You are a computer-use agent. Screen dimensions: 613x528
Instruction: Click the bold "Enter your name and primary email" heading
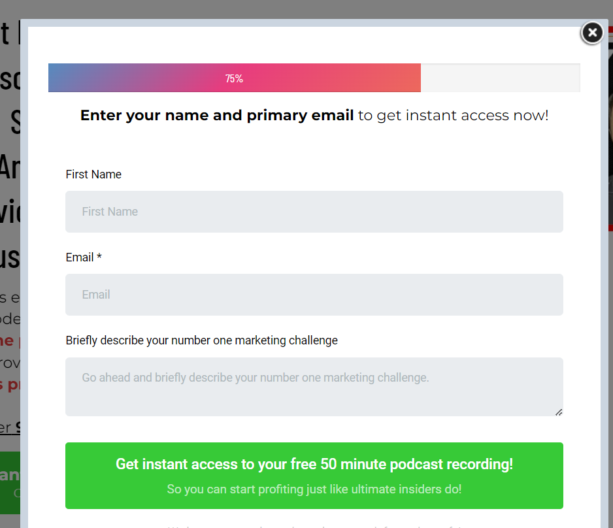[x=217, y=116]
